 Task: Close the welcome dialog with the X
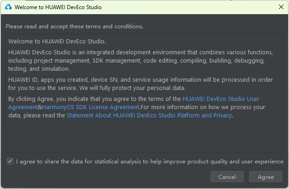pos(281,7)
